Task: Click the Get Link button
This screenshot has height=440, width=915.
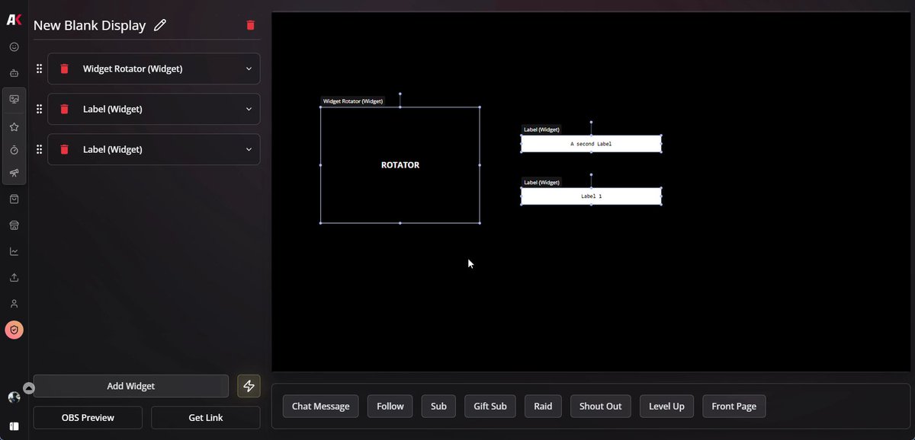Action: point(206,417)
